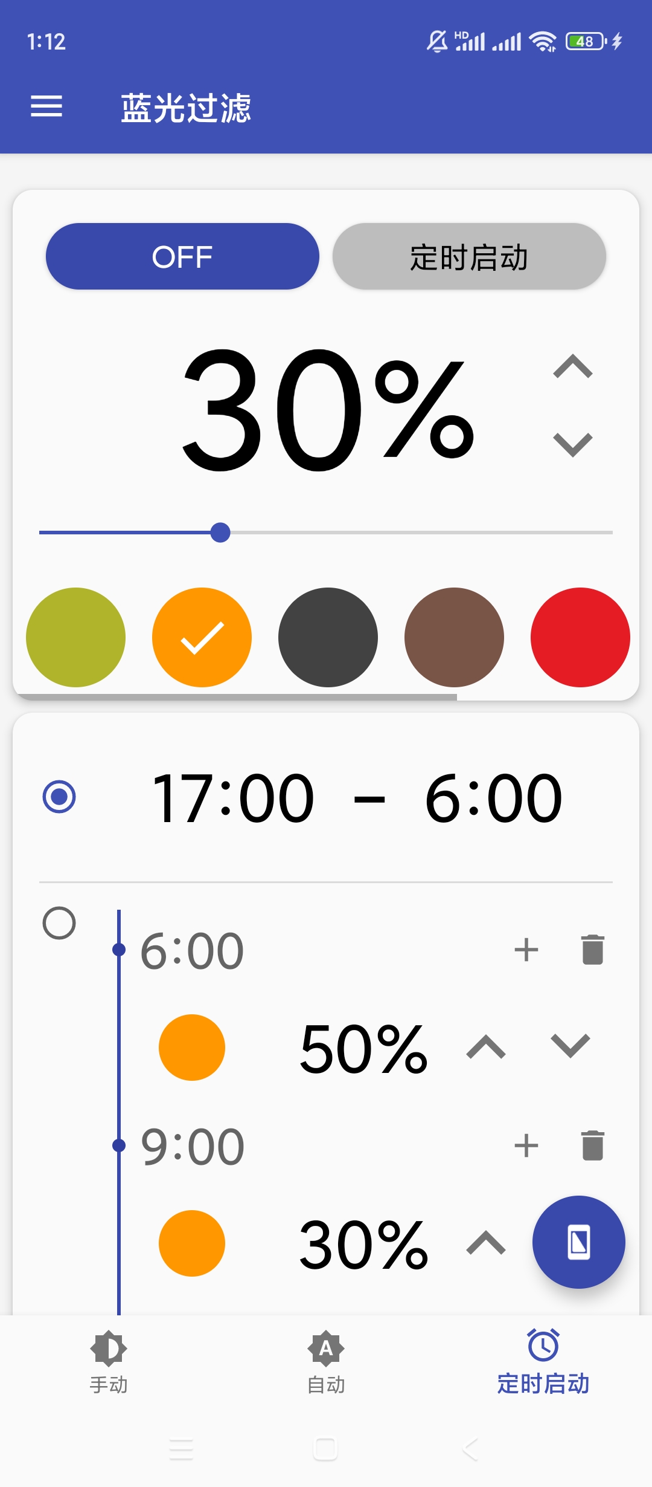
Task: Tap the orange color dot under 6:00
Action: (192, 1047)
